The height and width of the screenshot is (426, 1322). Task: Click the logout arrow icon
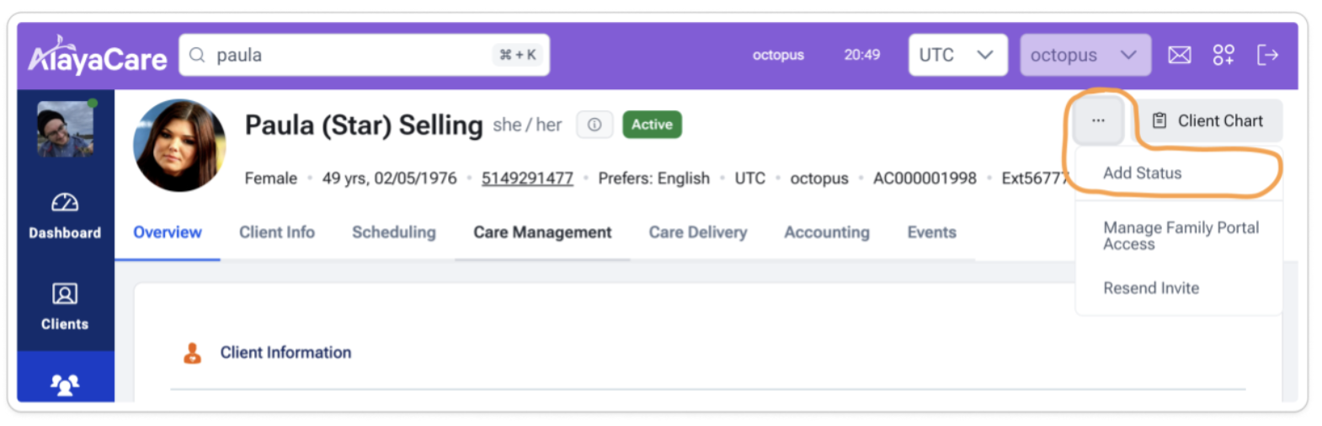(x=1267, y=56)
